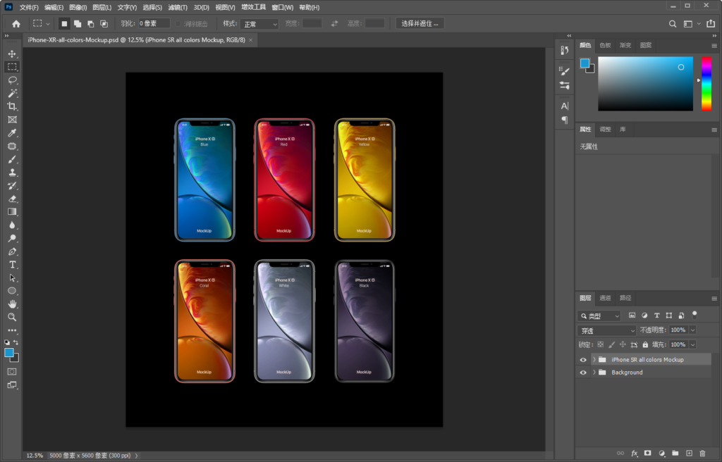Click the Home icon in options bar
This screenshot has height=462, width=722.
[x=16, y=24]
